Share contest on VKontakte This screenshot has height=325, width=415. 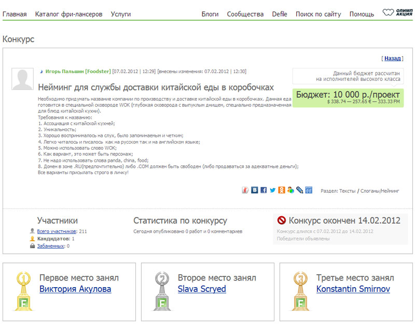pyautogui.click(x=254, y=190)
